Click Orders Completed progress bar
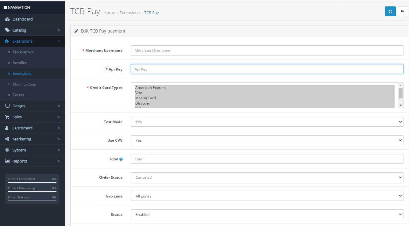Image resolution: width=409 pixels, height=226 pixels. 32,182
